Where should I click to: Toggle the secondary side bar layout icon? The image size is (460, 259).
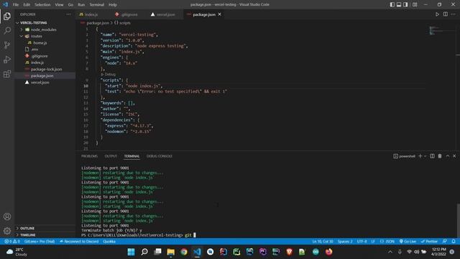[x=405, y=4]
